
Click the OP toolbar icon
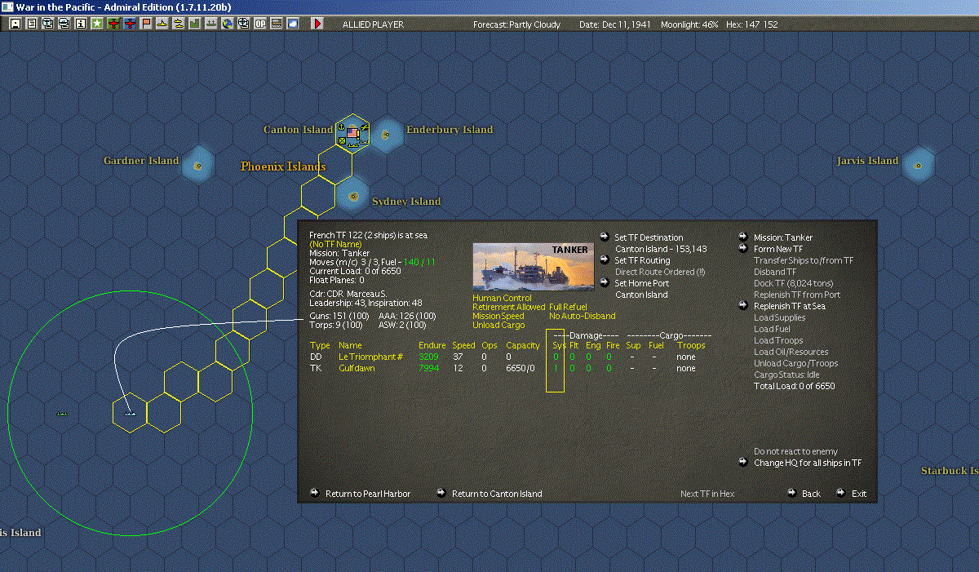coord(259,24)
